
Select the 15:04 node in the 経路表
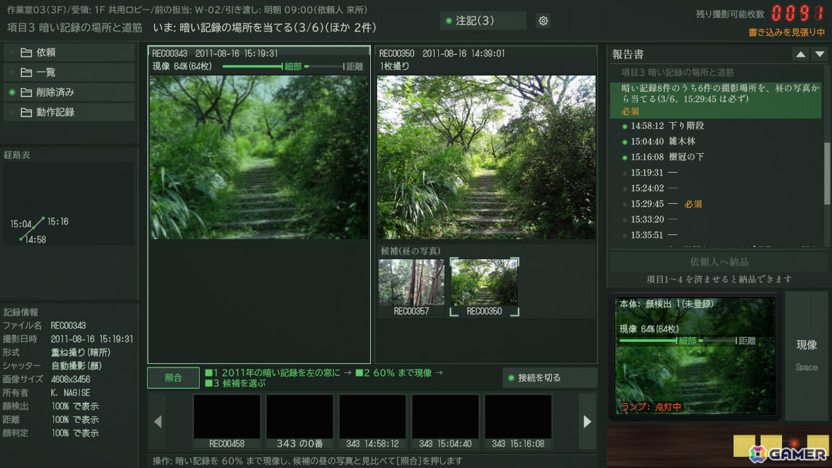point(33,226)
